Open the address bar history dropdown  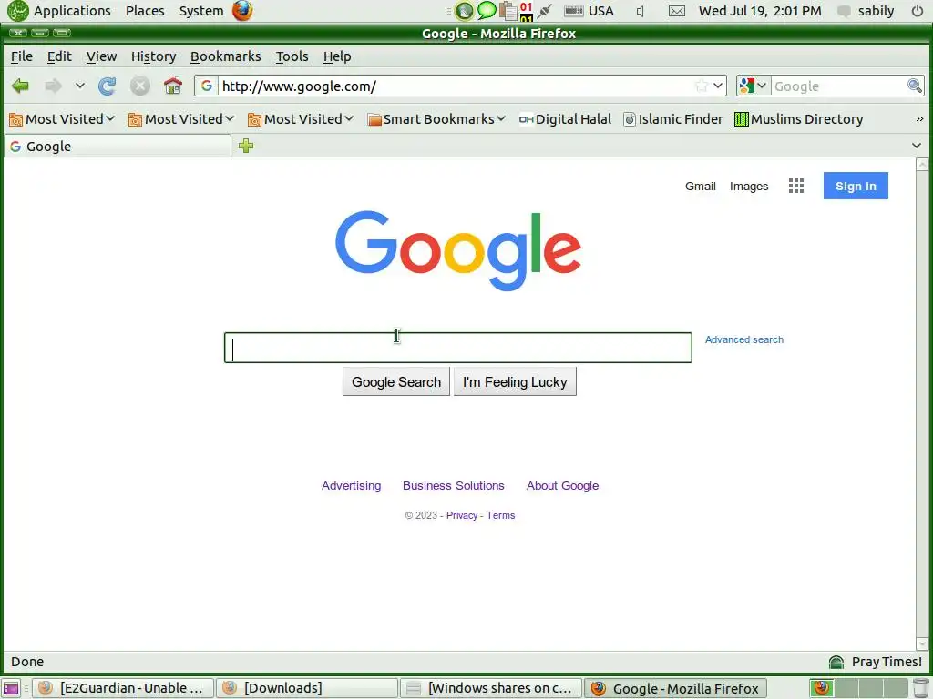pos(718,86)
